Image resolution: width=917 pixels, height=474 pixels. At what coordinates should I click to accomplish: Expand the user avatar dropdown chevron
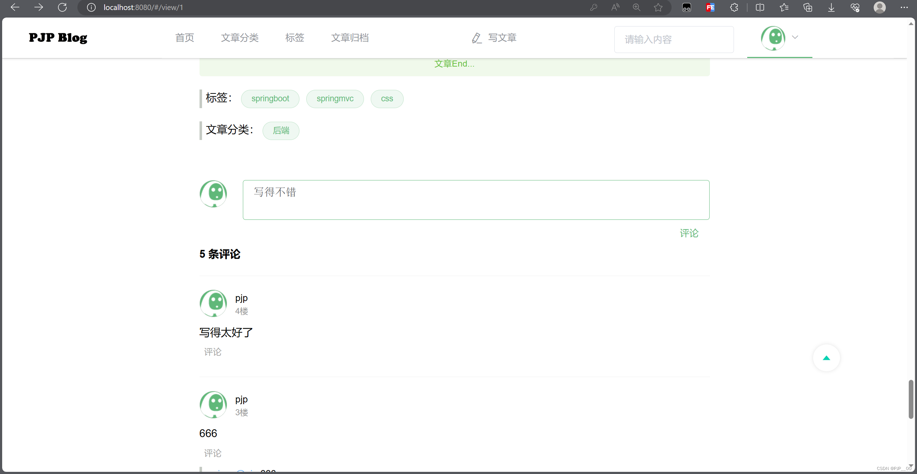795,37
